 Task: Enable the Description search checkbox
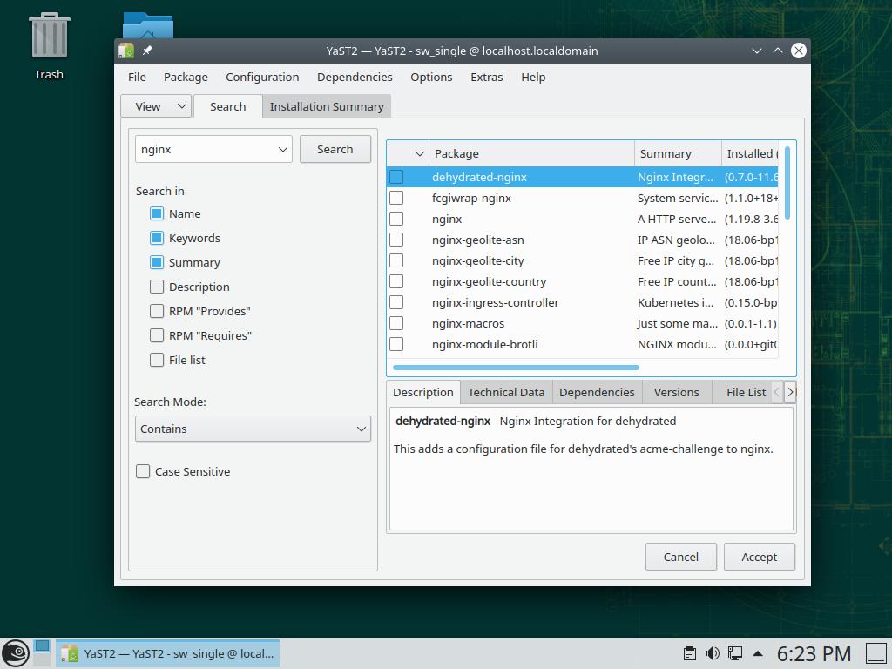(157, 287)
